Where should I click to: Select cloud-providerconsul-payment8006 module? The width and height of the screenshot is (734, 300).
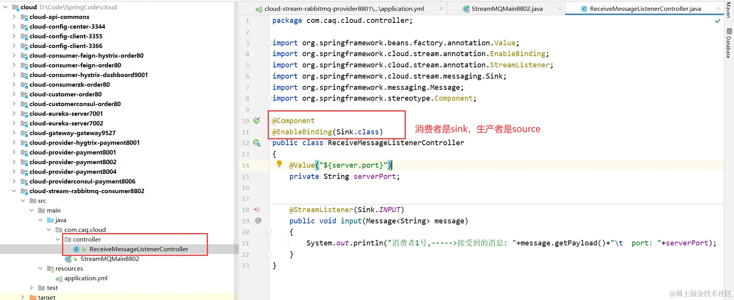pyautogui.click(x=82, y=181)
